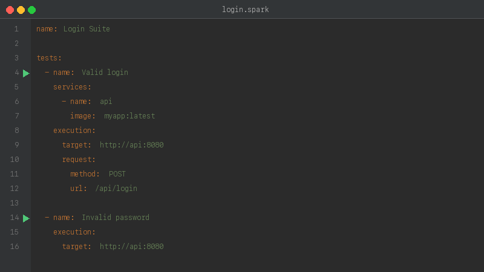Place cursor on 'Login Suite' text
Image resolution: width=484 pixels, height=272 pixels.
click(x=87, y=29)
